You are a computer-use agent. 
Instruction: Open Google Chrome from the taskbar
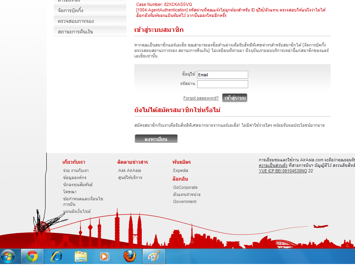(x=32, y=257)
